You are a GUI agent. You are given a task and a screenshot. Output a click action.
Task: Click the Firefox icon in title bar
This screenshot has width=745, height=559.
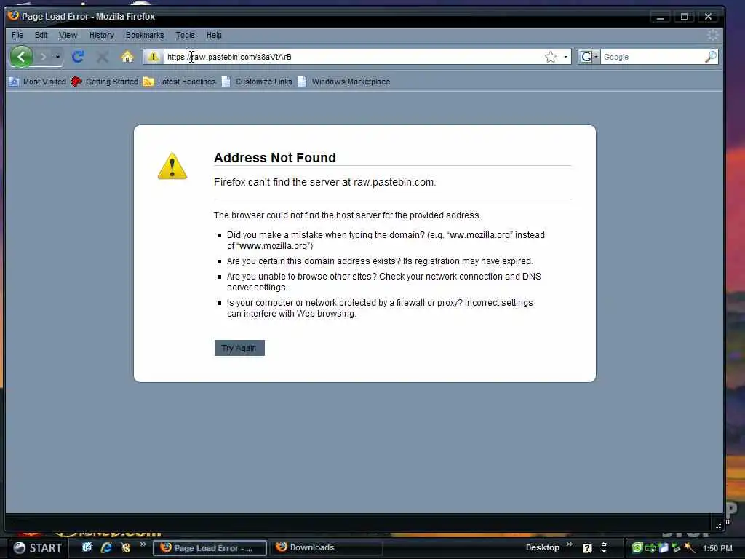tap(13, 16)
